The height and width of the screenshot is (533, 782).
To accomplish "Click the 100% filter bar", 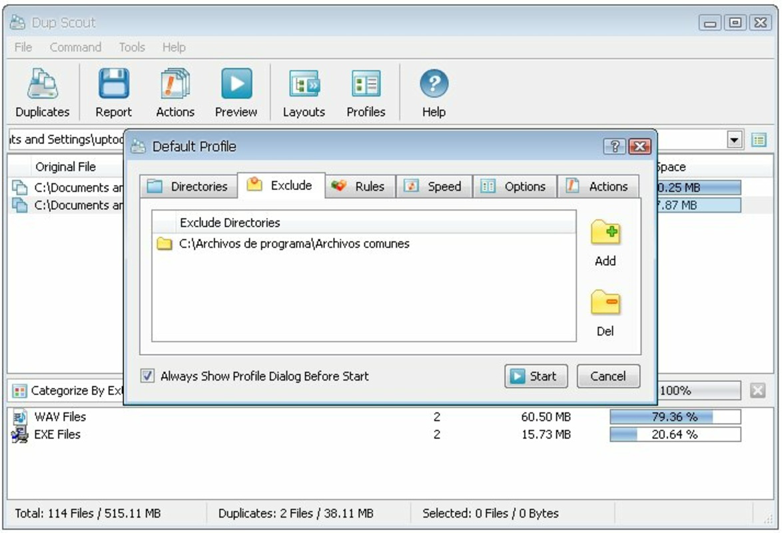I will (x=699, y=390).
